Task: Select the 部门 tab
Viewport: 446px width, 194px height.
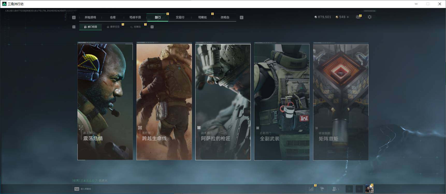Action: [x=158, y=17]
